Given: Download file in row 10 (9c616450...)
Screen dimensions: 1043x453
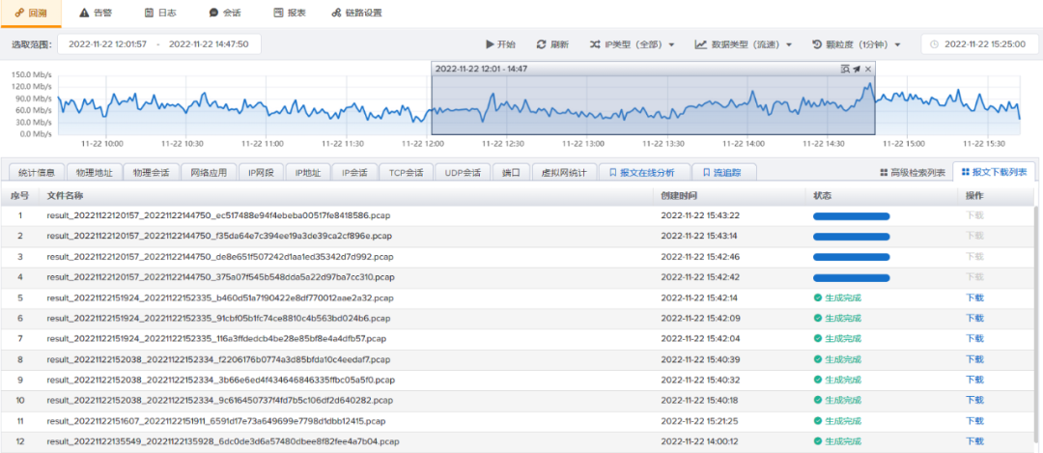Looking at the screenshot, I should [974, 401].
